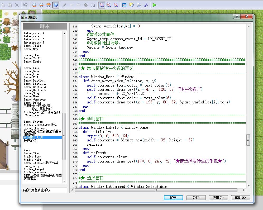Click the code editor vertical scrollbar thumb
Viewport: 263px width, 210px height.
click(x=248, y=140)
